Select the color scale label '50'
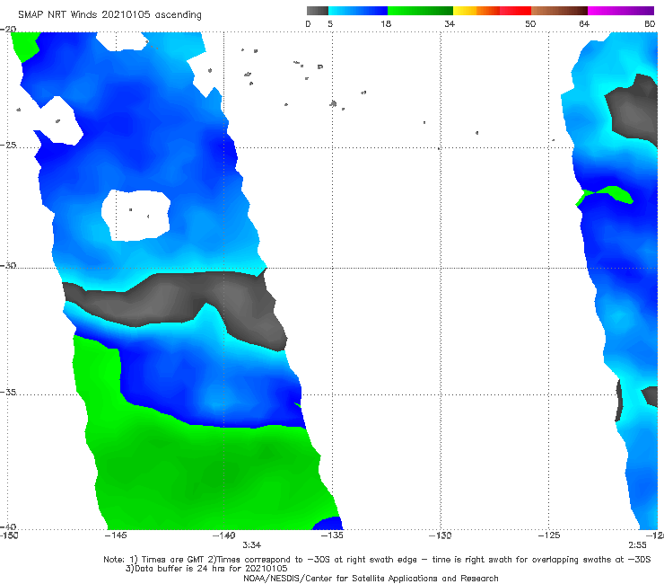The width and height of the screenshot is (664, 584). click(530, 24)
